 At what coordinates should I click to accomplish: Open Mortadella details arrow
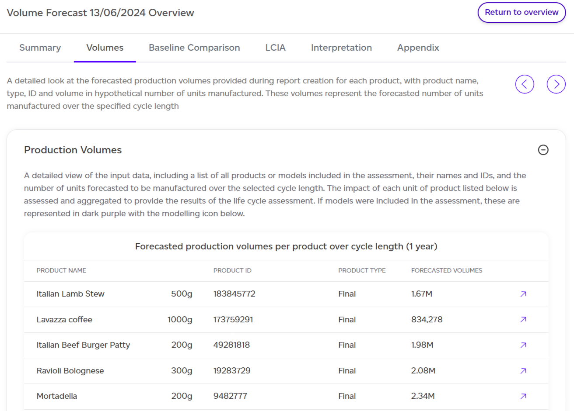[x=523, y=396]
